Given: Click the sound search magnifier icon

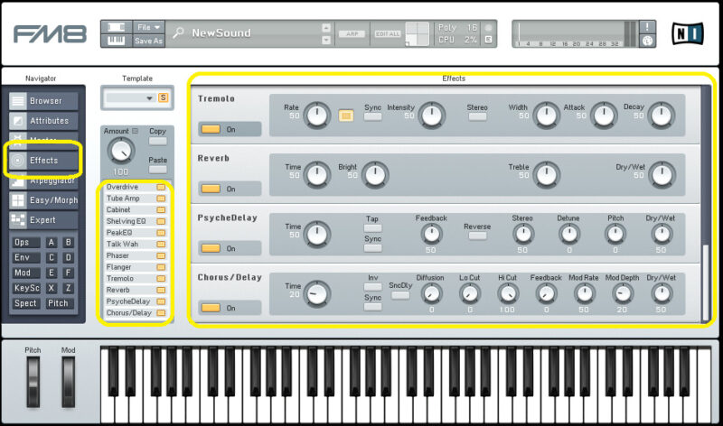Looking at the screenshot, I should (179, 33).
